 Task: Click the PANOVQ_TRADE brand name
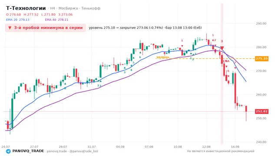[28, 151]
